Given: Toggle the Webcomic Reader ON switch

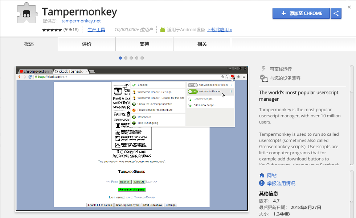Looking at the screenshot, I should [193, 92].
